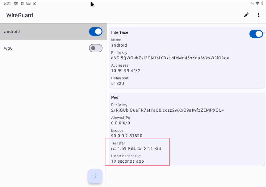Click the VPN key status icon
266x187 pixels.
252,4
